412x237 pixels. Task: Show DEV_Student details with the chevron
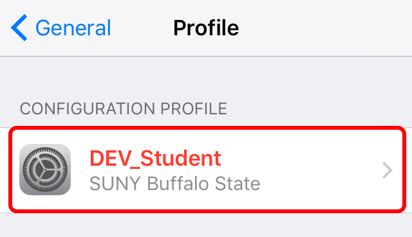(388, 170)
